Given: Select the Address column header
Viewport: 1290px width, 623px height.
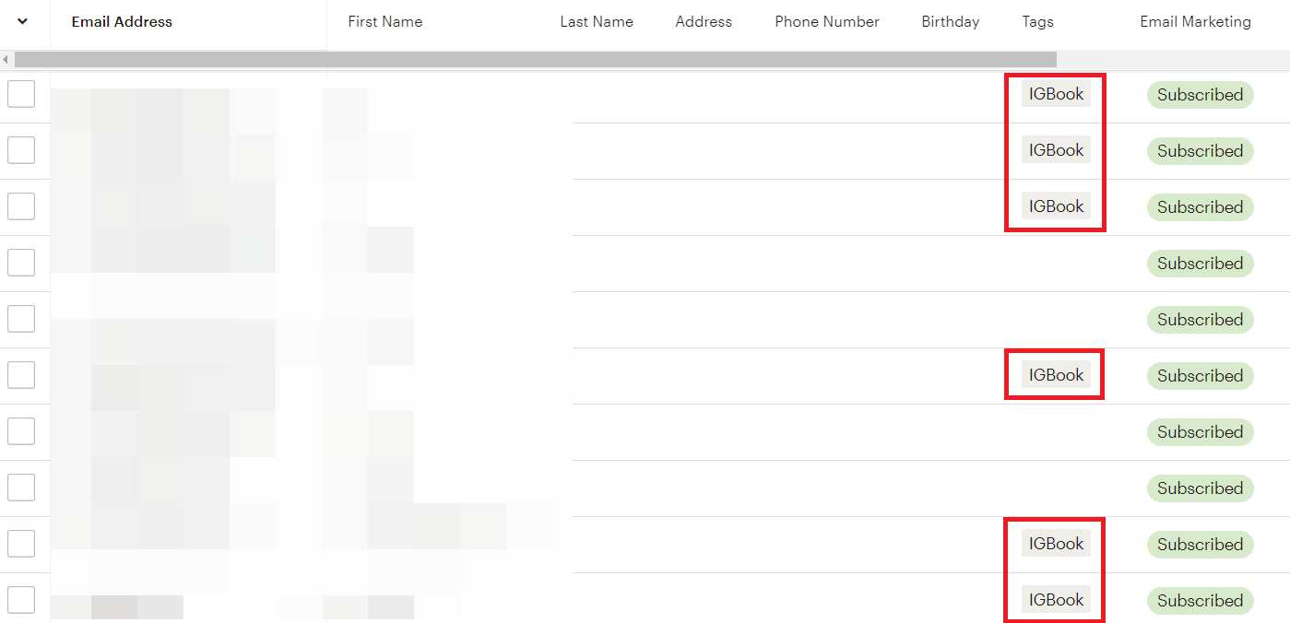Looking at the screenshot, I should tap(704, 22).
